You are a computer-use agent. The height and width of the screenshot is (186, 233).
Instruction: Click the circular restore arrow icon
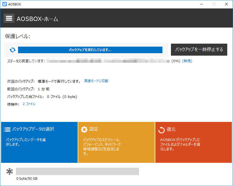click(161, 130)
